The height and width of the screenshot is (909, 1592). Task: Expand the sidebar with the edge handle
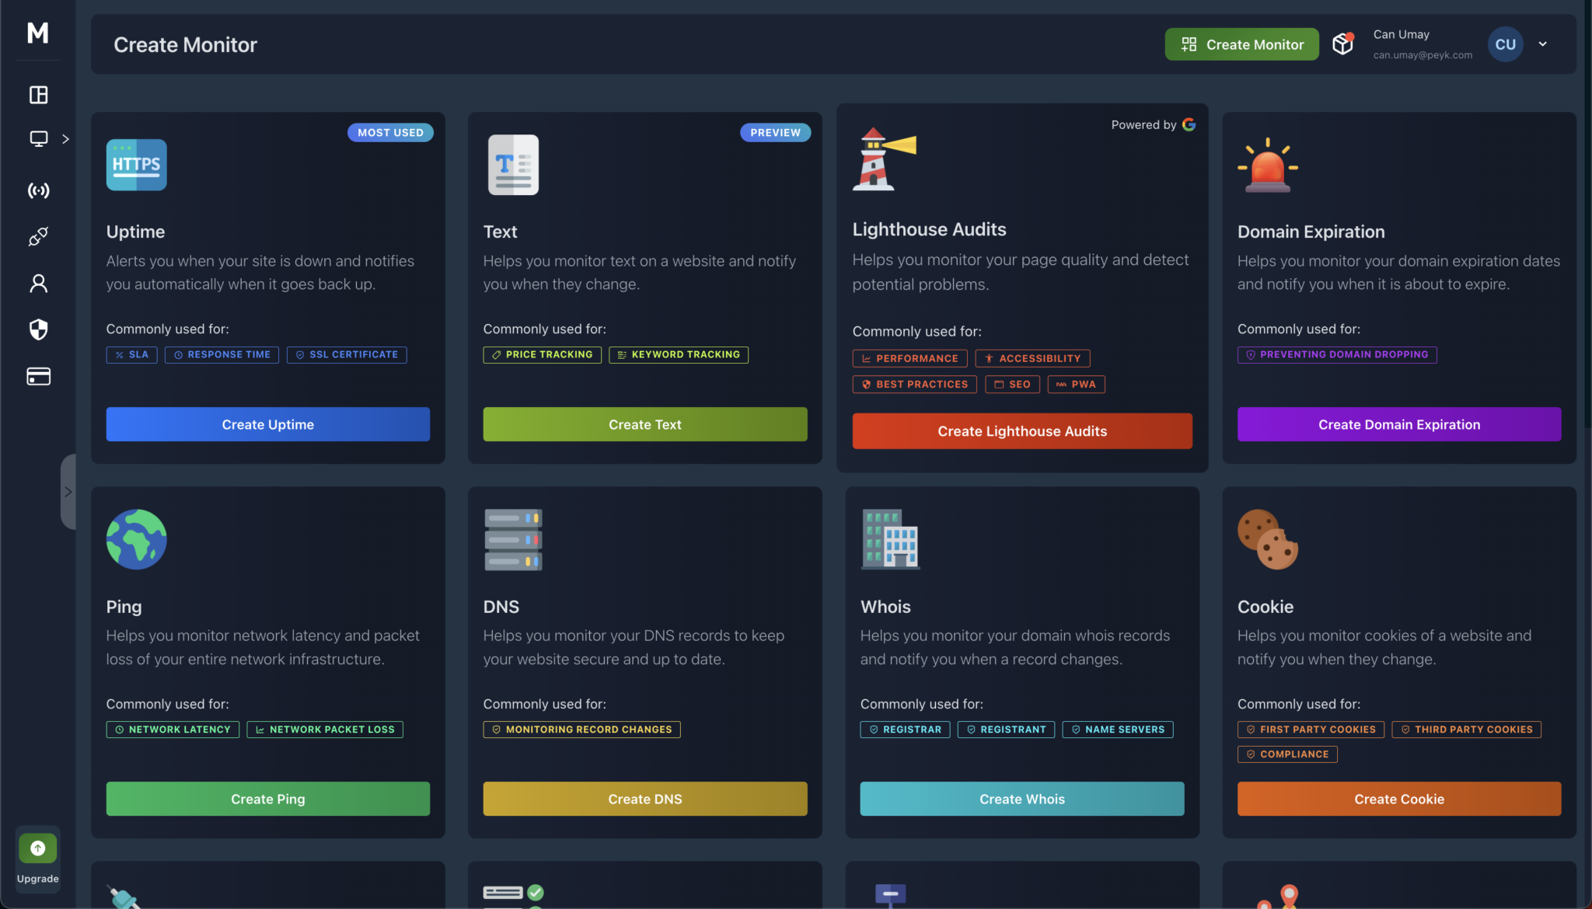tap(68, 492)
